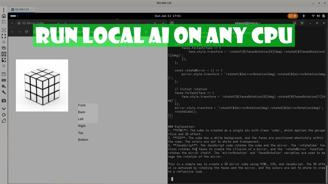328x184 pixels.
Task: Click the Right face label
Action: click(x=82, y=126)
